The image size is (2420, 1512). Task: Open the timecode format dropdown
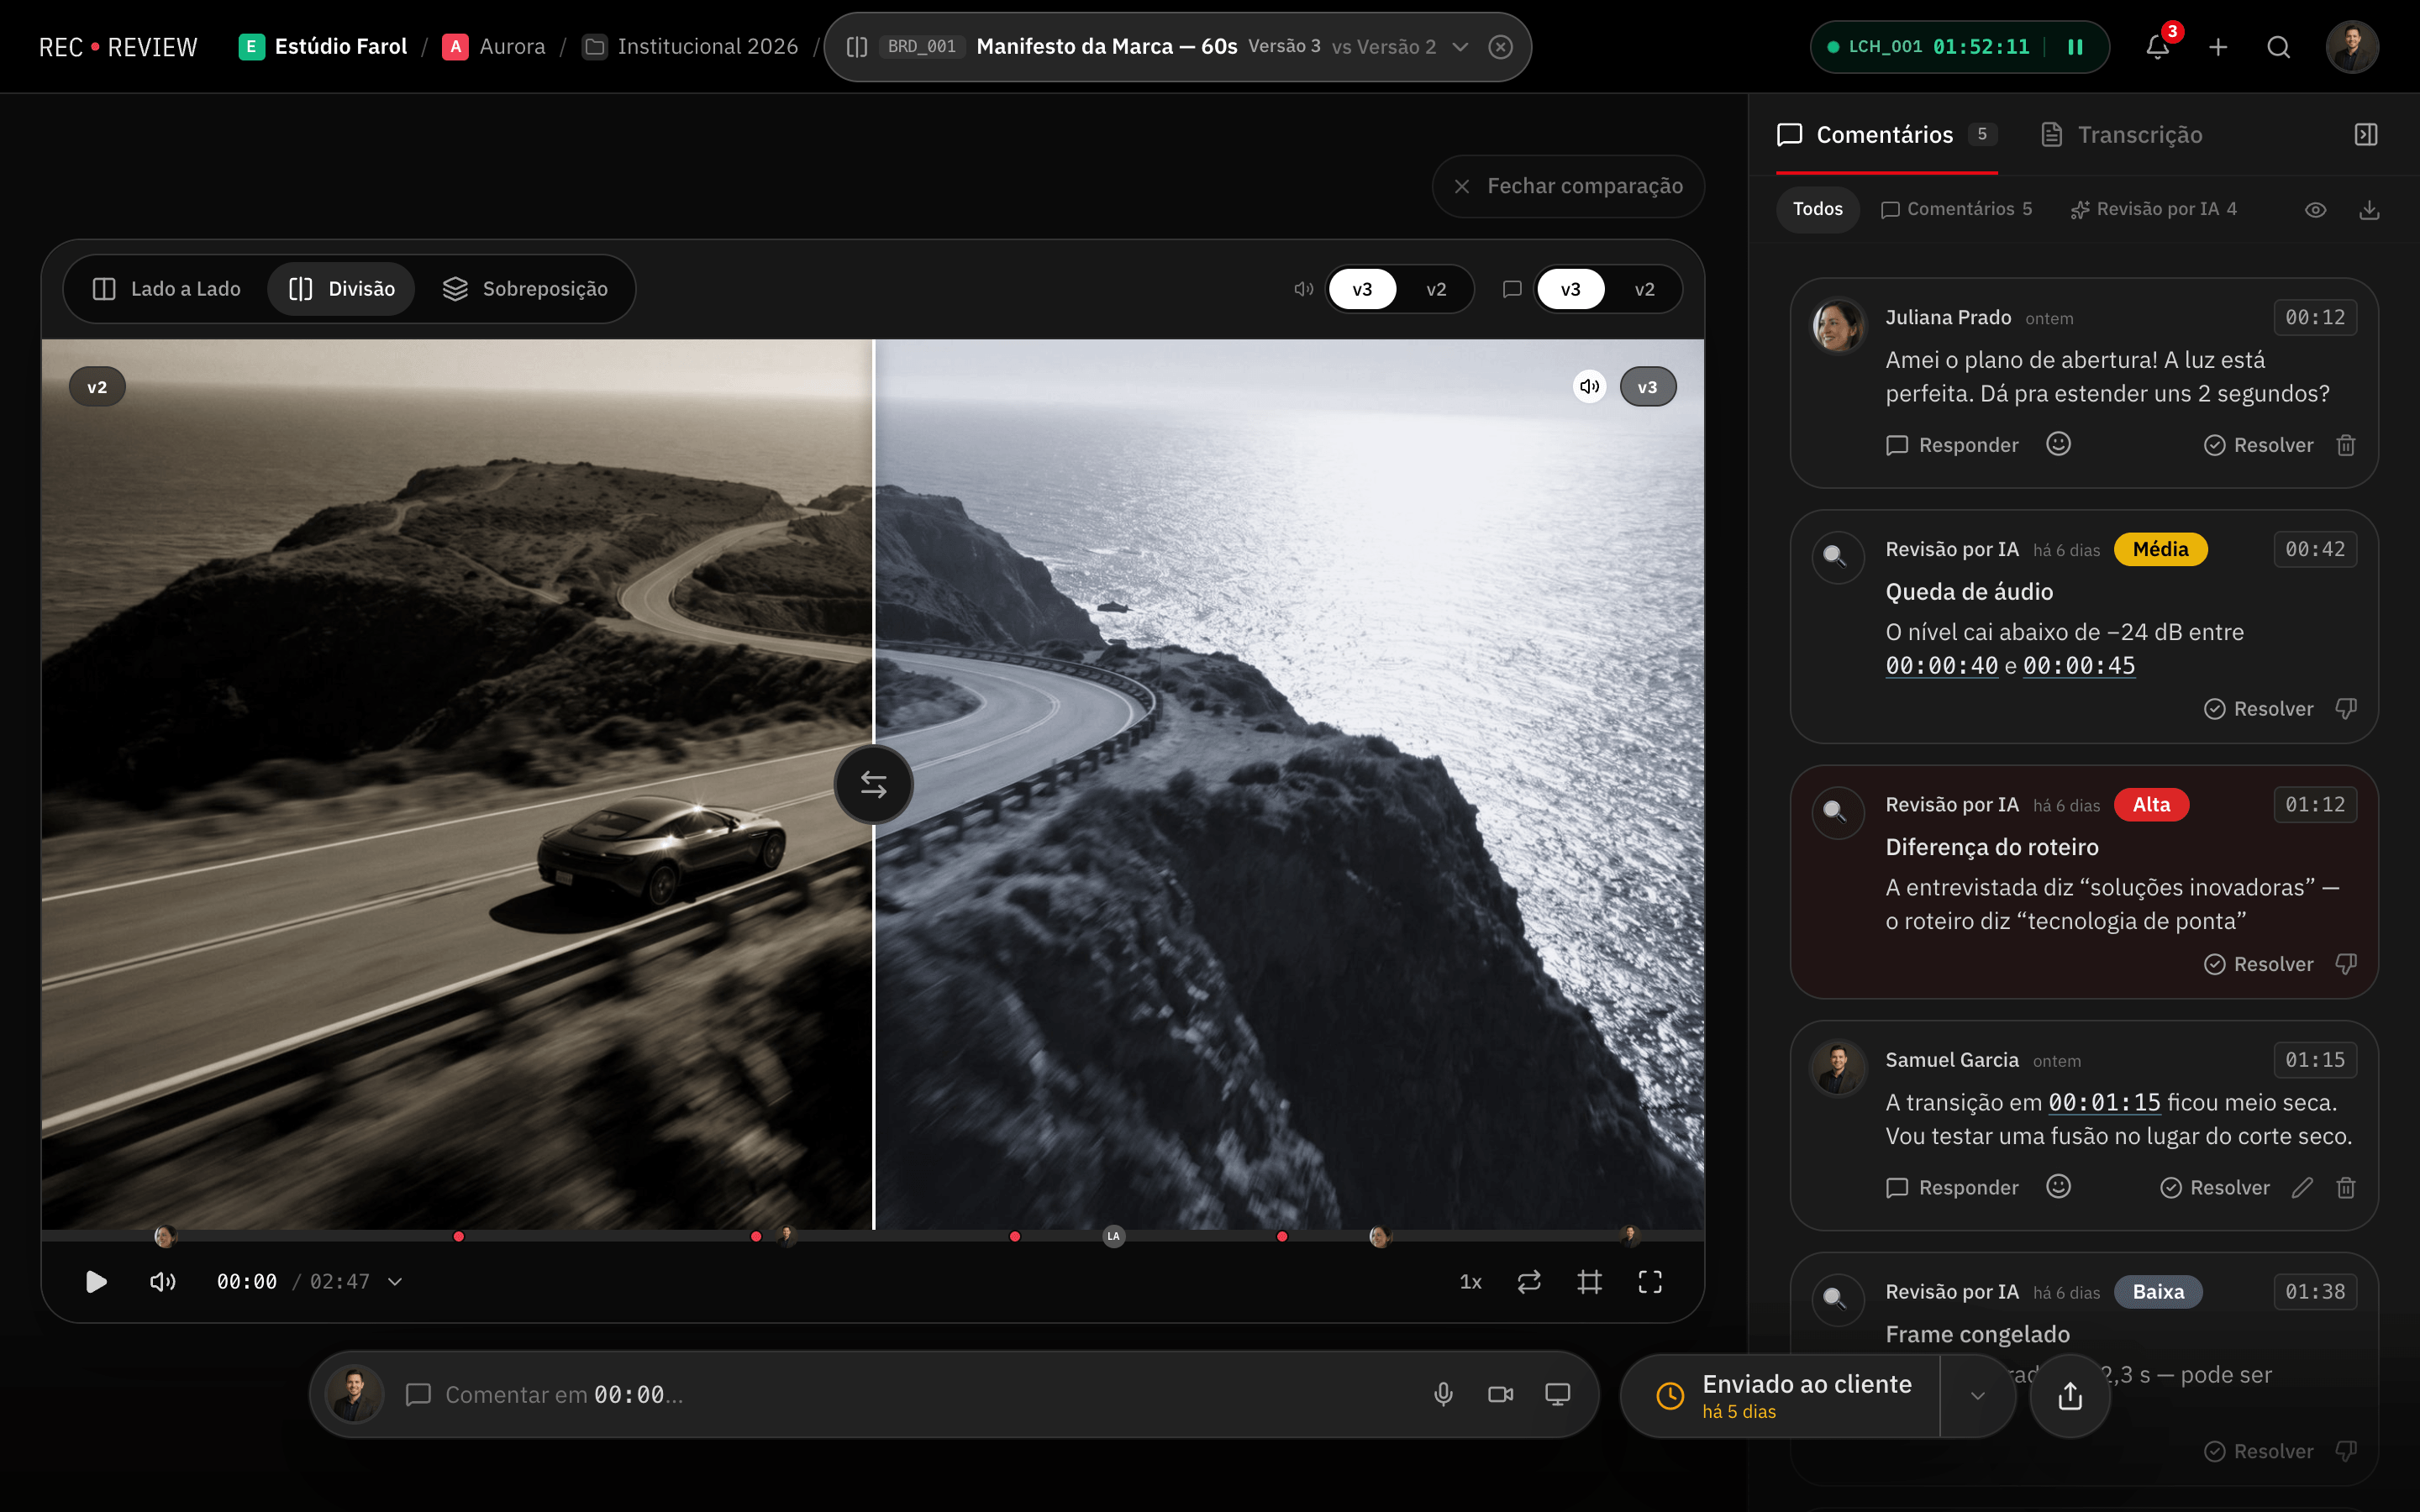point(395,1282)
